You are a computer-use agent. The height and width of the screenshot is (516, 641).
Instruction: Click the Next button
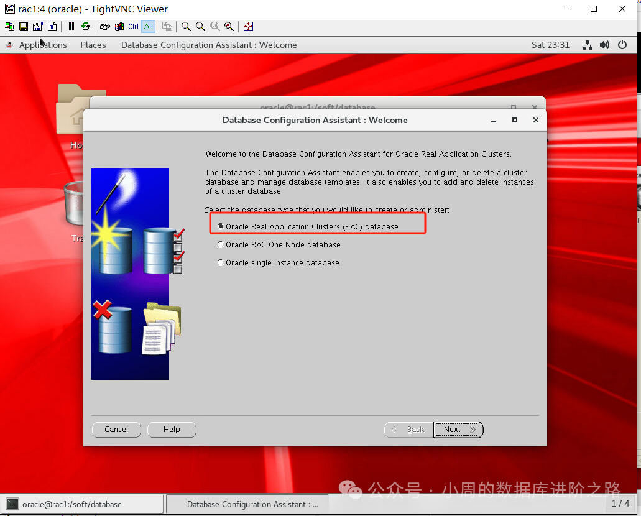(x=458, y=430)
